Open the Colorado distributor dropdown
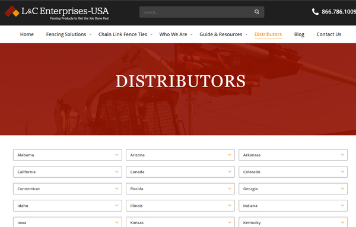Screen dimensions: 356x227 [293, 172]
